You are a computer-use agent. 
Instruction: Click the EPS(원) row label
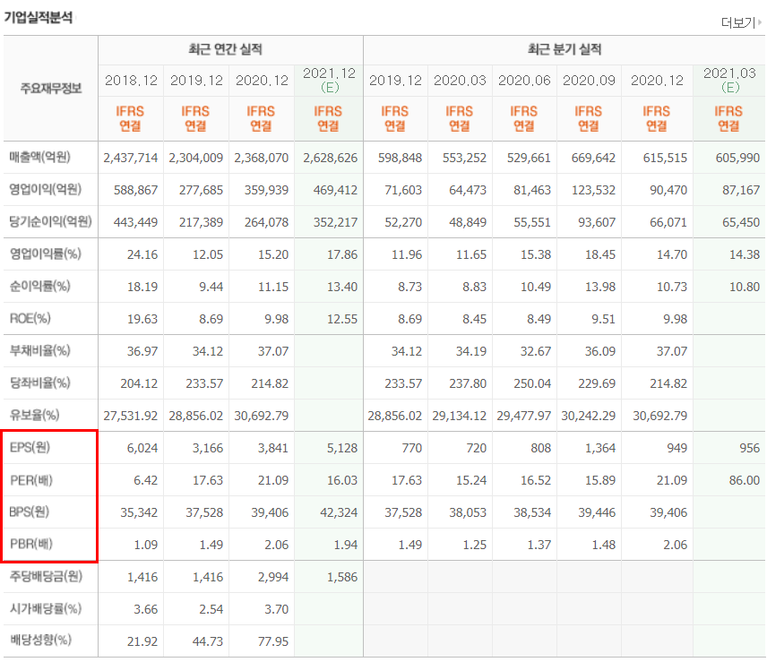(30, 448)
